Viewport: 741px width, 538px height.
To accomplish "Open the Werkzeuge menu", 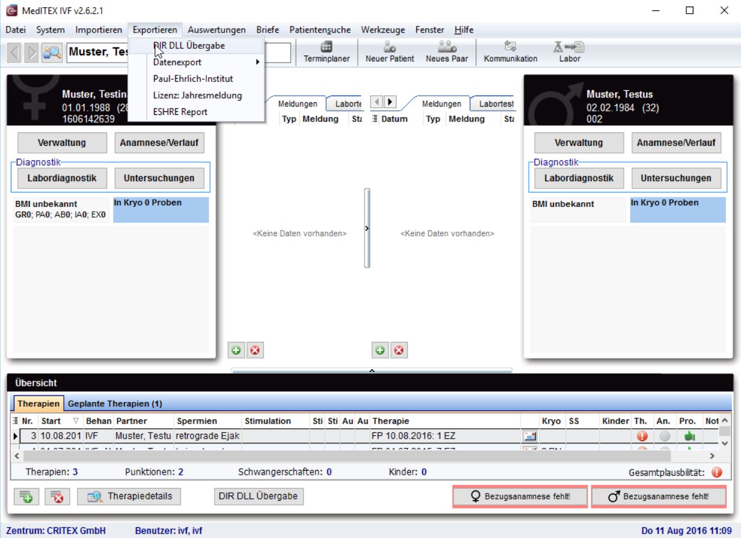I will (x=383, y=29).
